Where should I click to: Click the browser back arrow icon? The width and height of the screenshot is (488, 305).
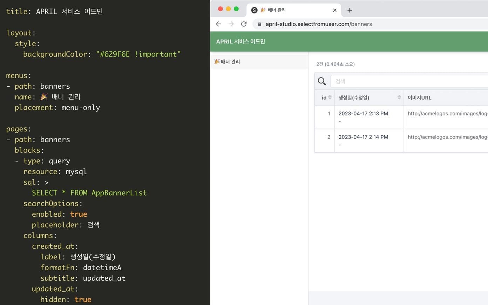click(x=218, y=24)
